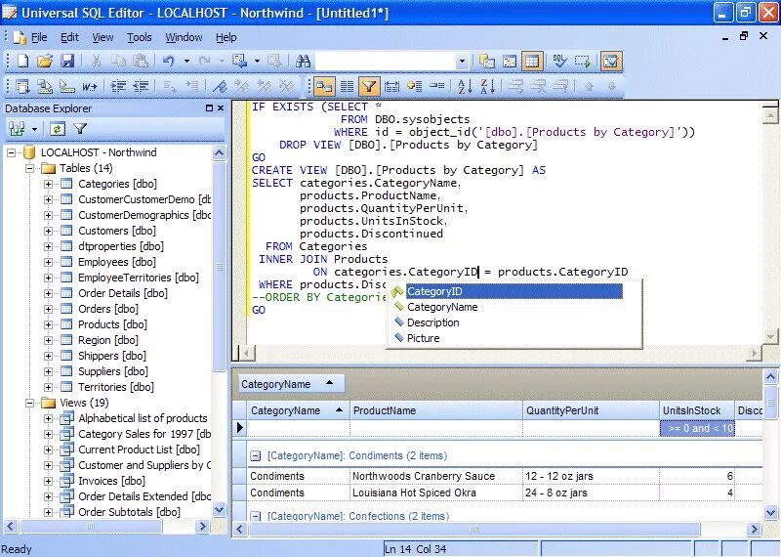Select the Invoices [dbo] view

point(111,481)
